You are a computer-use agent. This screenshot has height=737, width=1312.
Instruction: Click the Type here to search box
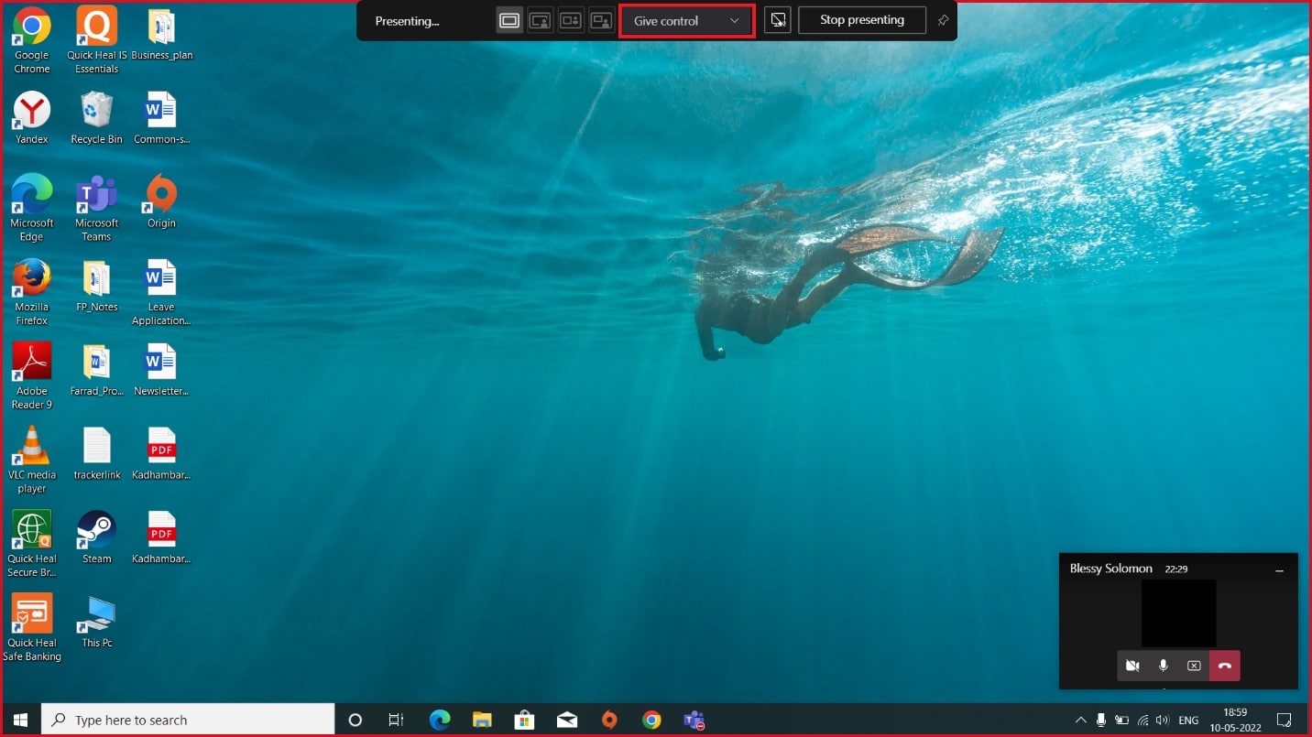(189, 721)
